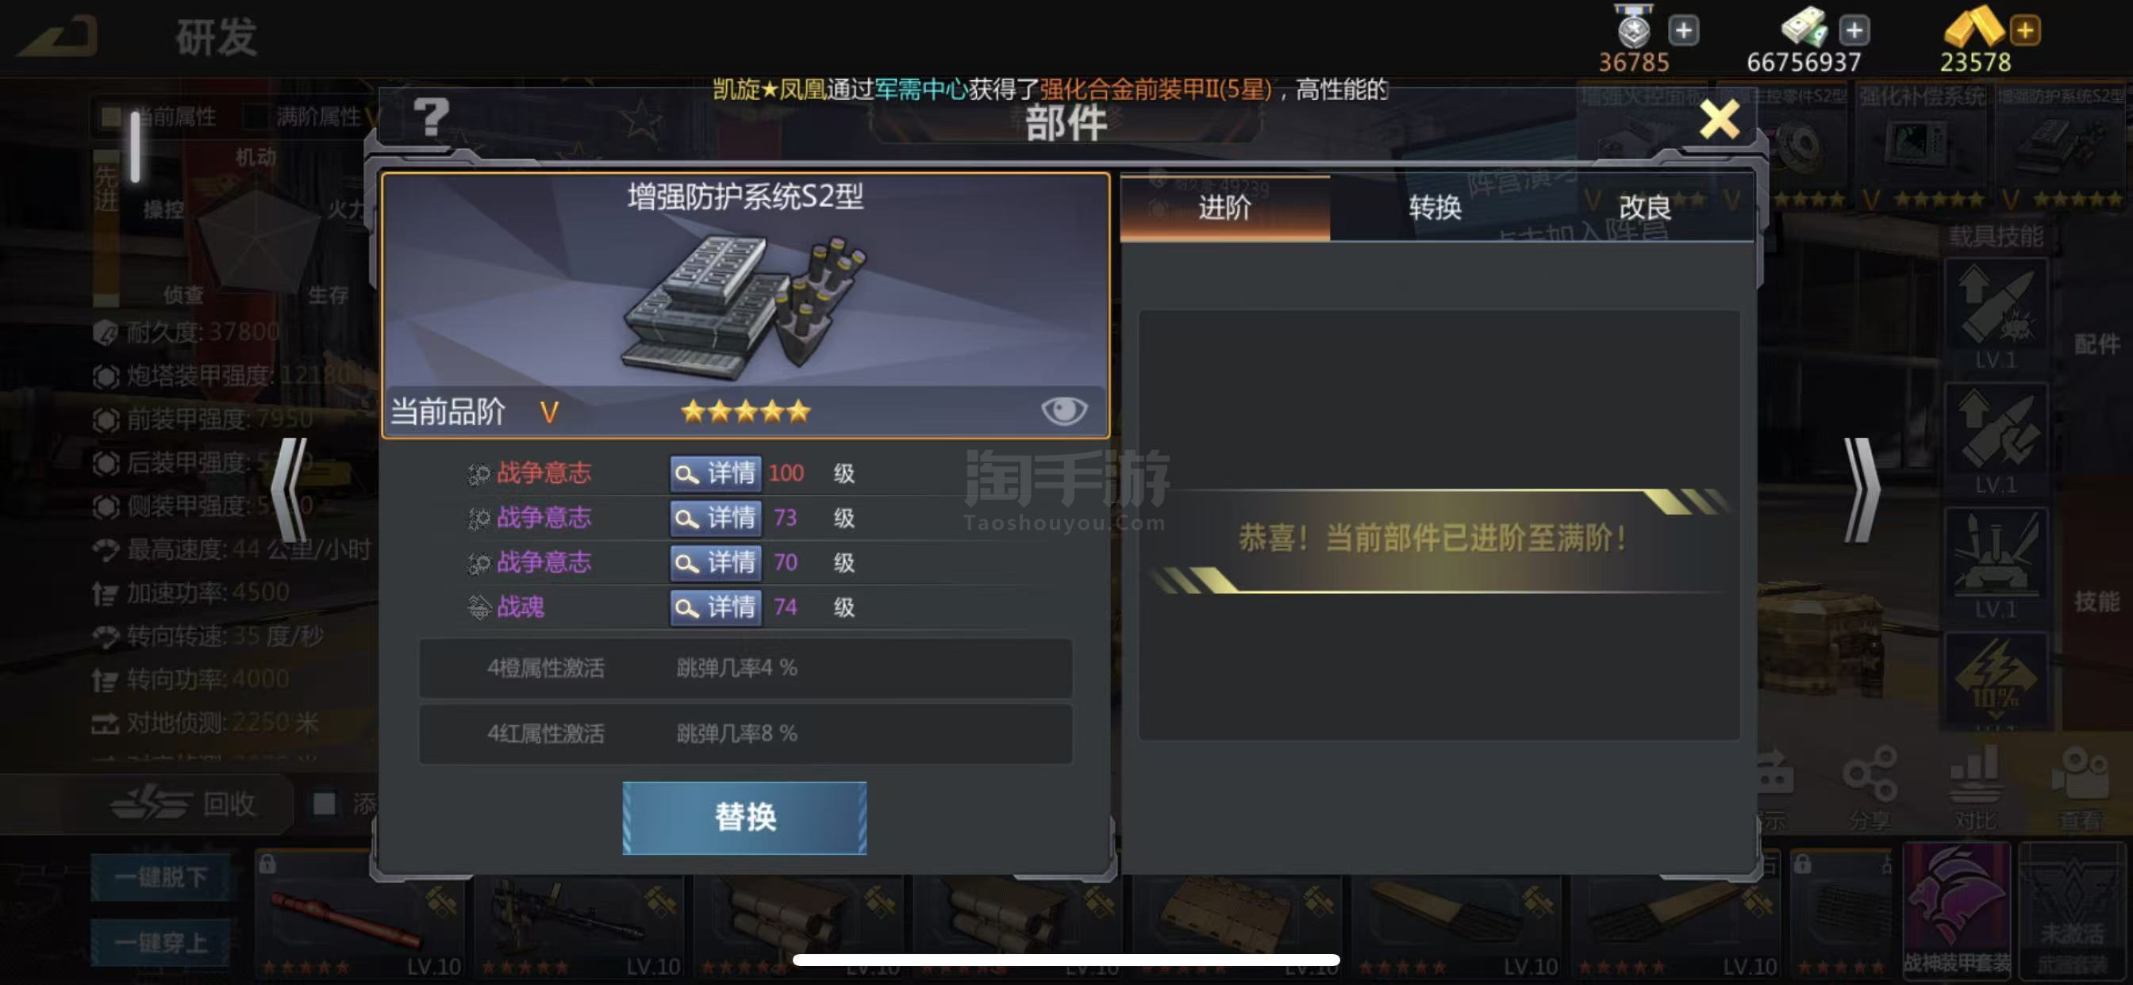Click the white vertical slider handle

[x=135, y=148]
